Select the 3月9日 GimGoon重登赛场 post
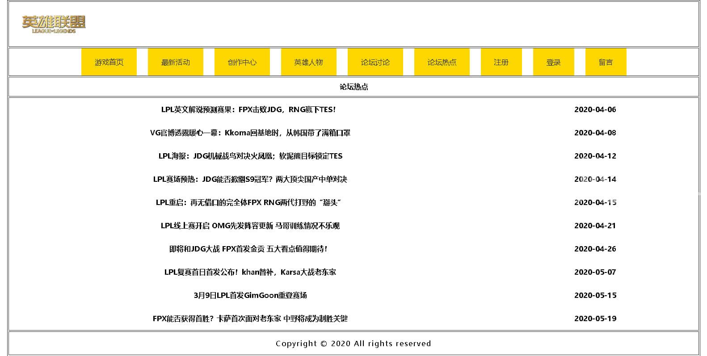Viewport: 707px width, 356px height. (250, 295)
